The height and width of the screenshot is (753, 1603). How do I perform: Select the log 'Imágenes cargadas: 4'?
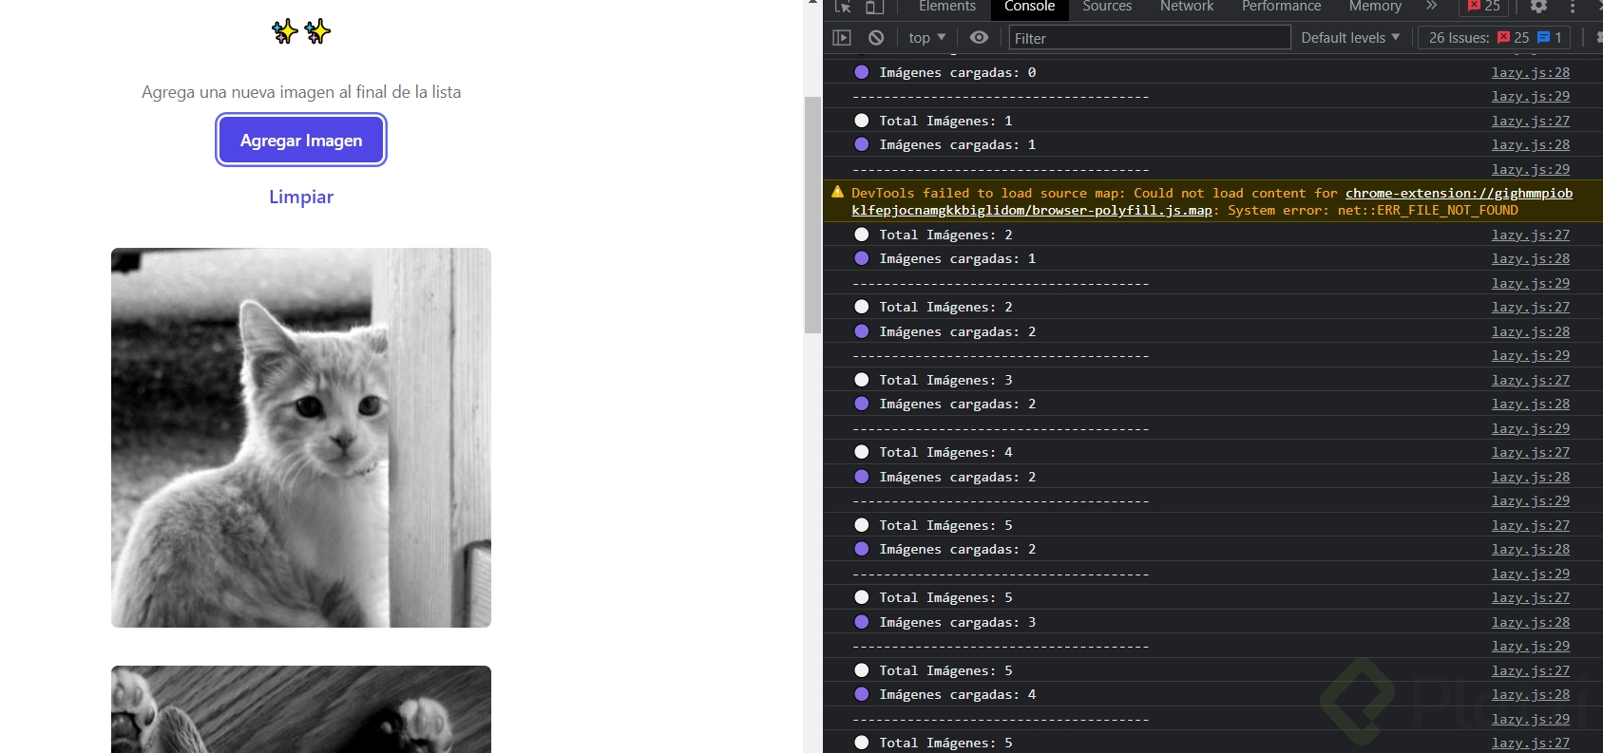pos(958,694)
